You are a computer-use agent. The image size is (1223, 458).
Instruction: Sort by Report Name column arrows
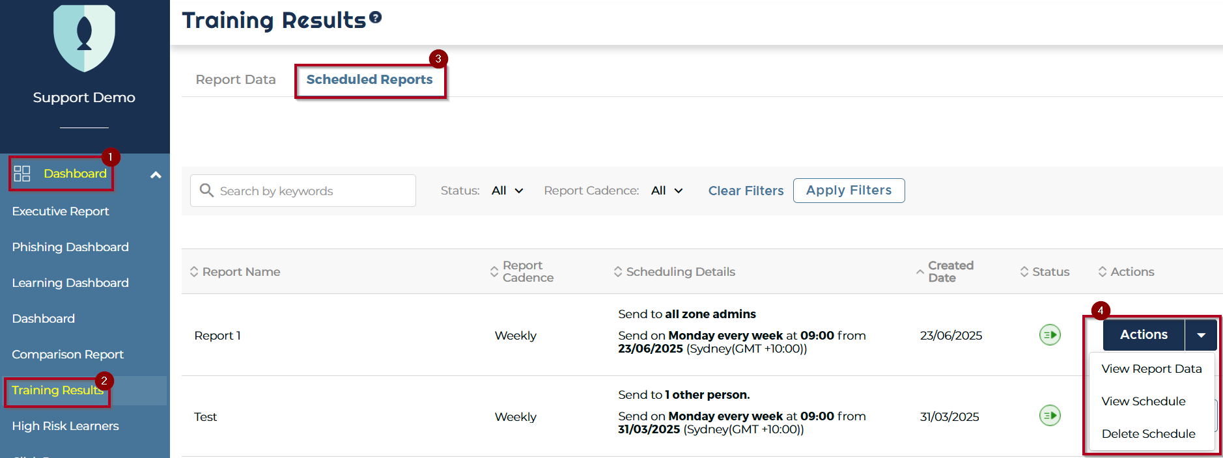[x=194, y=272]
